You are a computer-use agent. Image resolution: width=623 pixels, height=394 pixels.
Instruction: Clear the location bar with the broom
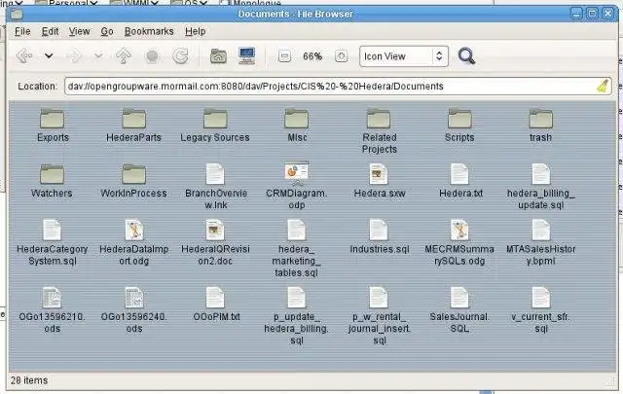pos(603,86)
